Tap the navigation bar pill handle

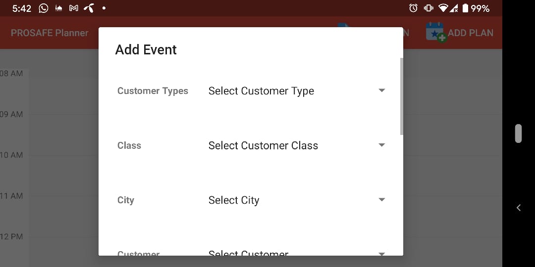[x=518, y=133]
